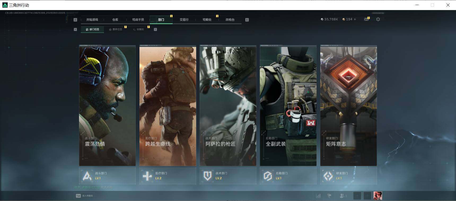Add more currency with the plus icon
The height and width of the screenshot is (201, 456).
(355, 19)
